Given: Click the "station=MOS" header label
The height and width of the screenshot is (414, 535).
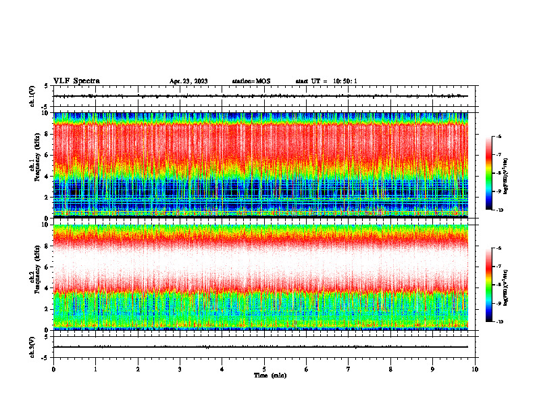Looking at the screenshot, I should (251, 81).
